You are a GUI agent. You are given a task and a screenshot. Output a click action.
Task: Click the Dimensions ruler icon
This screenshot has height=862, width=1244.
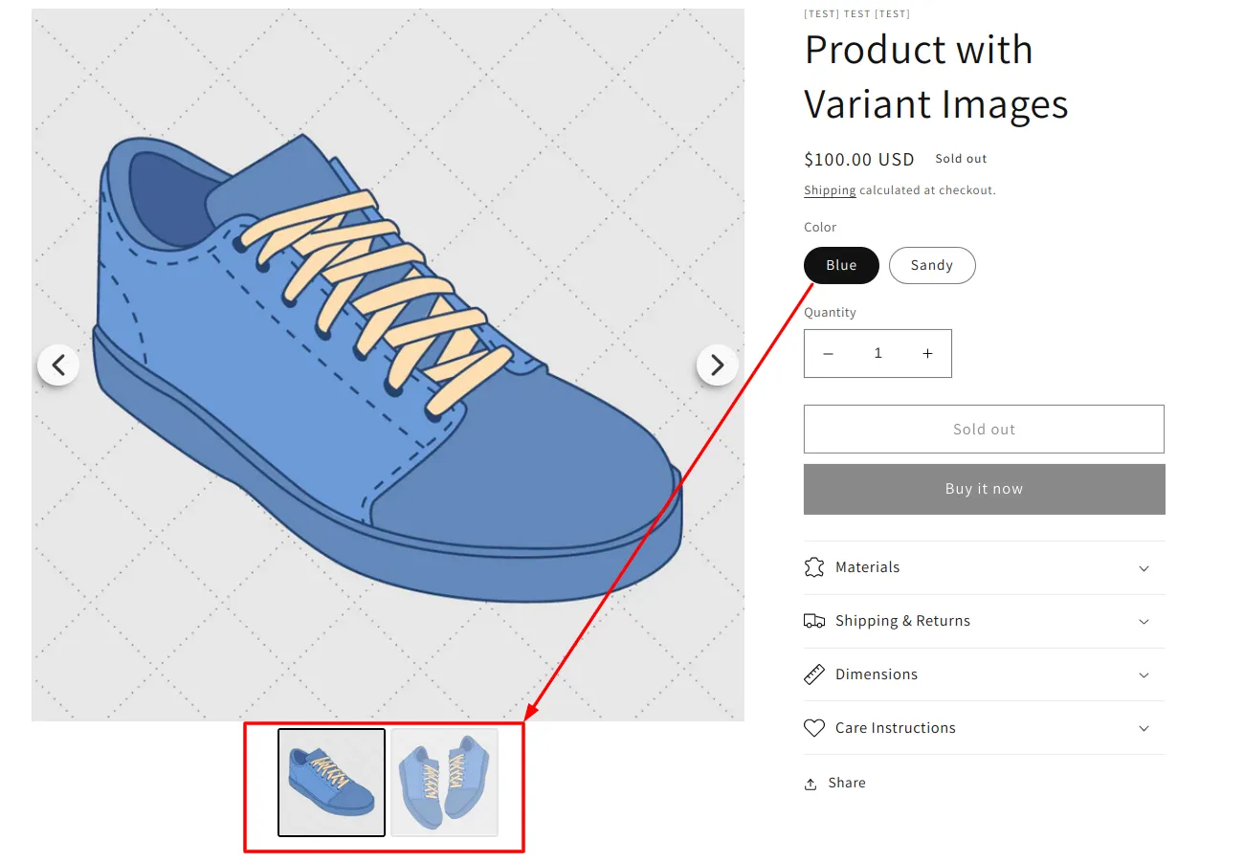814,674
